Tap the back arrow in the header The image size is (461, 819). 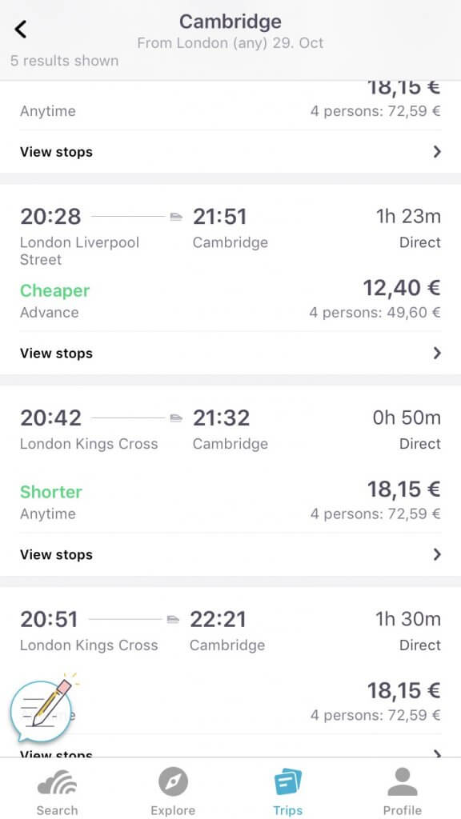[x=20, y=28]
